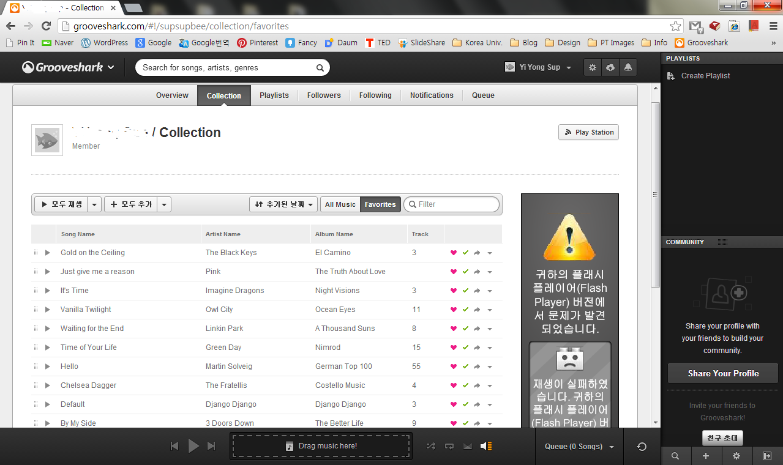Viewport: 783px width, 465px height.
Task: Open more options for Chelsea Dagger
Action: click(x=490, y=386)
